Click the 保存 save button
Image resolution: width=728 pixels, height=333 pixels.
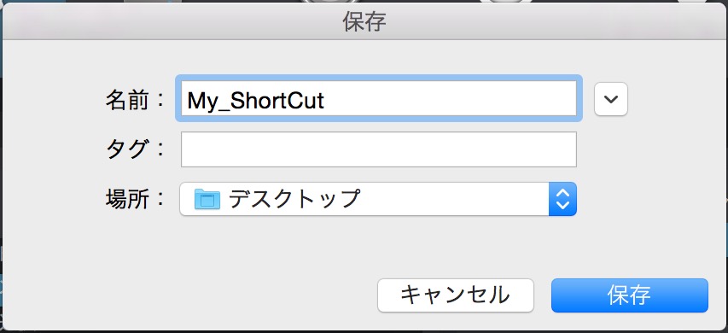[630, 295]
